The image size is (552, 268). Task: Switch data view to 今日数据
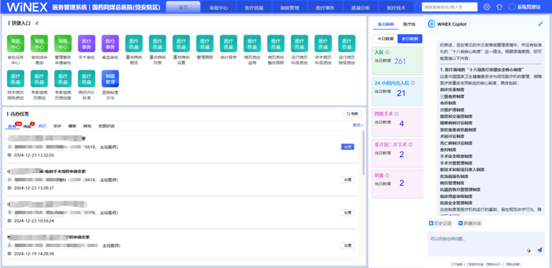(385, 39)
